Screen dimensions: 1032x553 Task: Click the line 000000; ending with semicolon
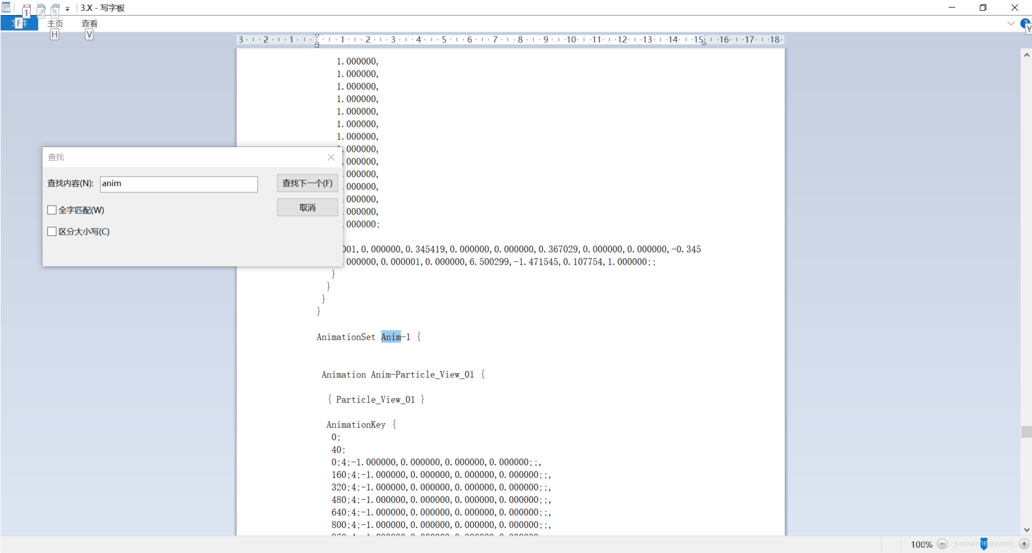pos(362,224)
